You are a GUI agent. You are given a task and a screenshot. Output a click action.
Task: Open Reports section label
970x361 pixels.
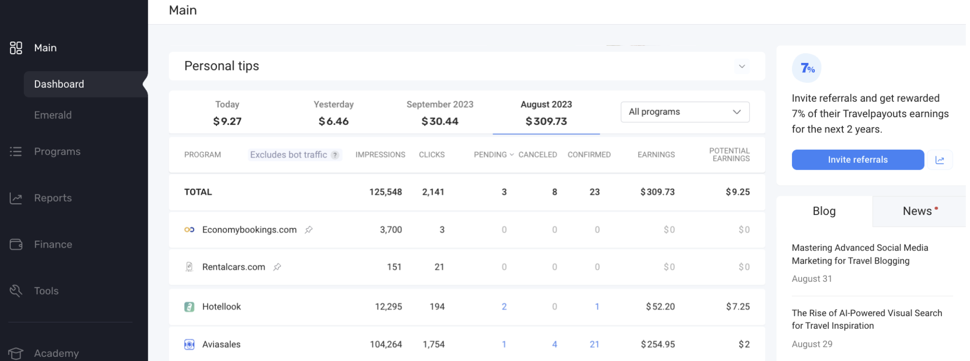[53, 198]
